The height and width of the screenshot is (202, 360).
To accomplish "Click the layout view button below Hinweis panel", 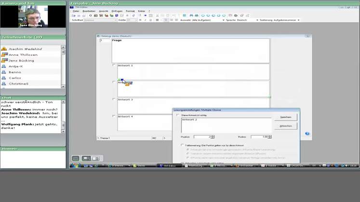I will (x=86, y=158).
